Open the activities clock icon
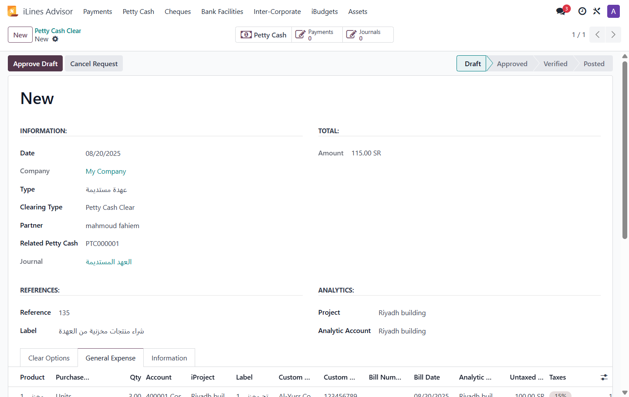The image size is (629, 397). point(582,11)
